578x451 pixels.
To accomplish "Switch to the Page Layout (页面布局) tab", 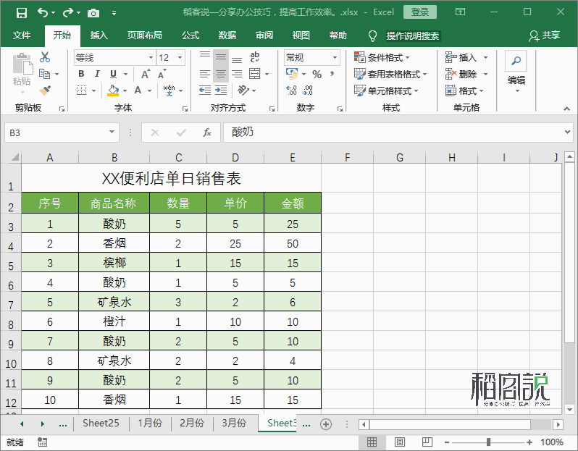I will [x=145, y=35].
